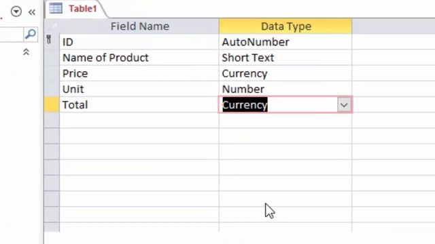Click the Name of Product field cell
435x244 pixels.
point(139,58)
